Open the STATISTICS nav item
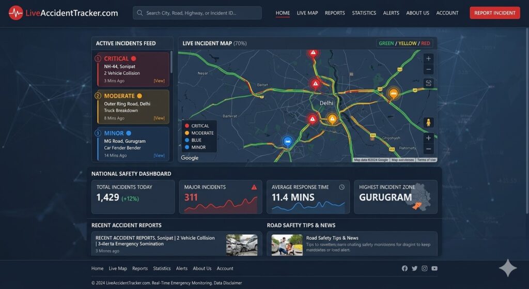Image resolution: width=529 pixels, height=289 pixels. pos(364,13)
